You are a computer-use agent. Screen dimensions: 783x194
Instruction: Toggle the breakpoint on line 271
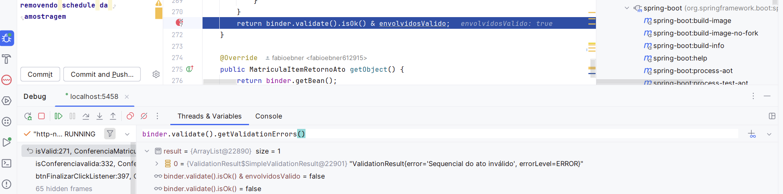180,23
